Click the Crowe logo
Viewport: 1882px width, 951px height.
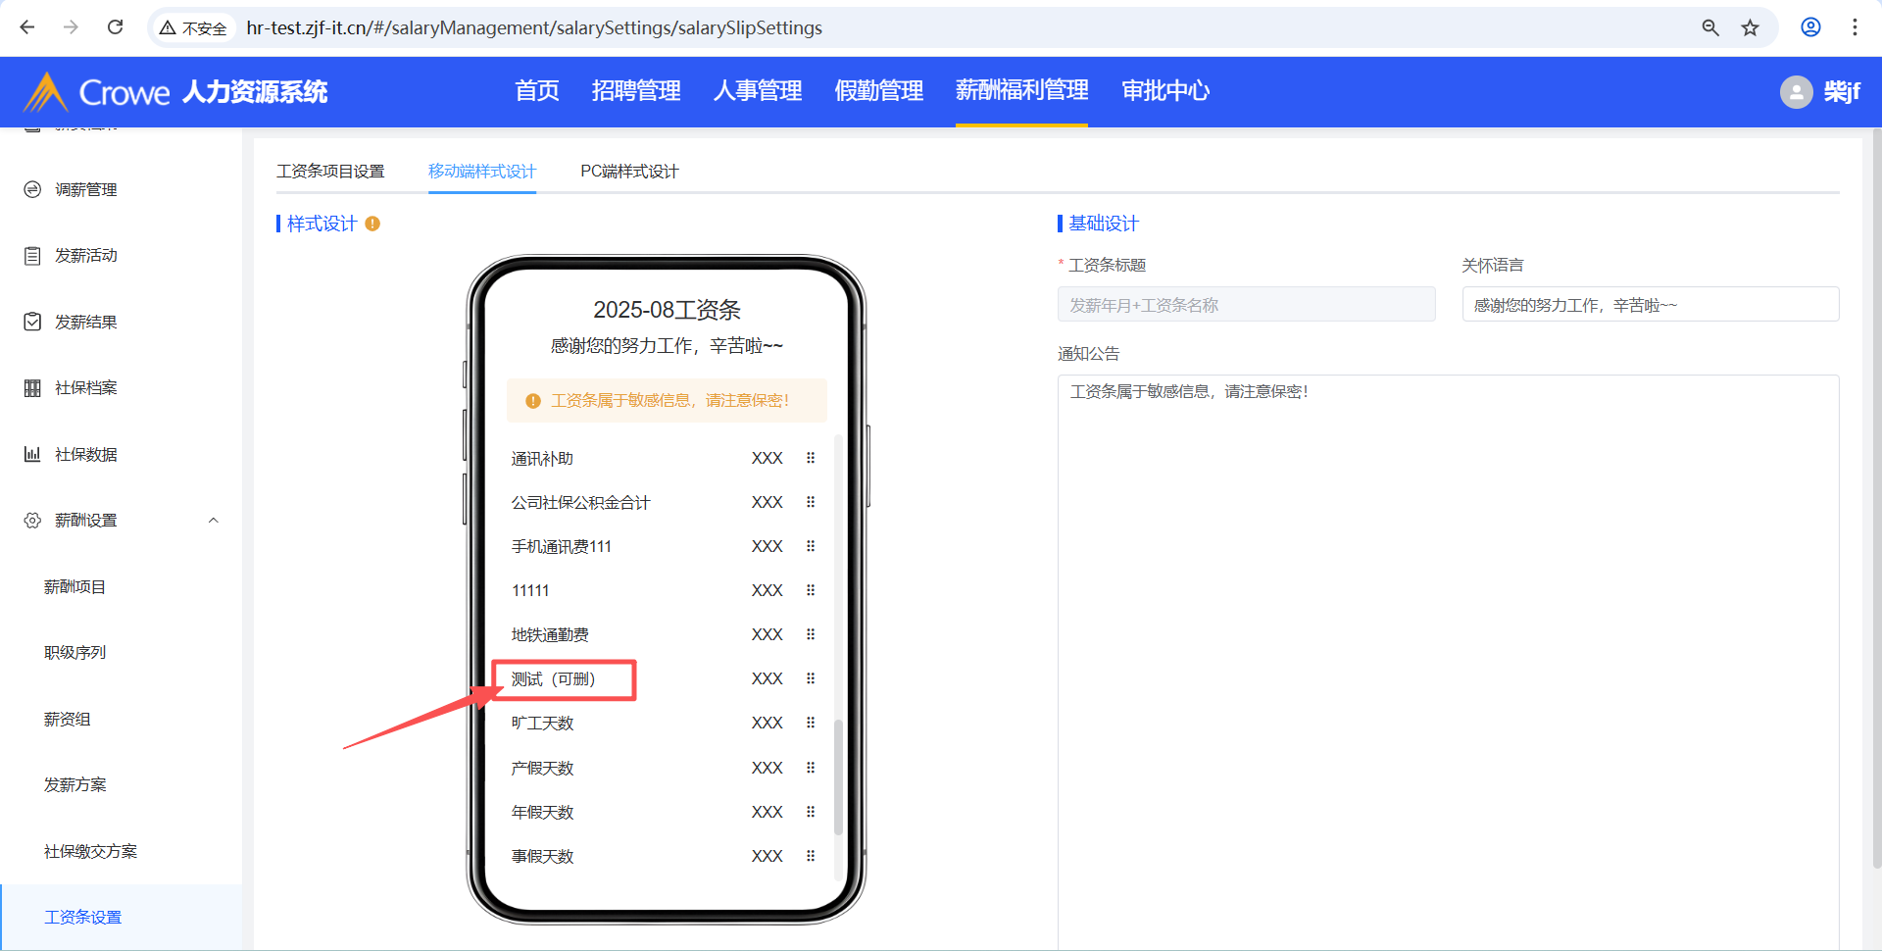[x=96, y=92]
